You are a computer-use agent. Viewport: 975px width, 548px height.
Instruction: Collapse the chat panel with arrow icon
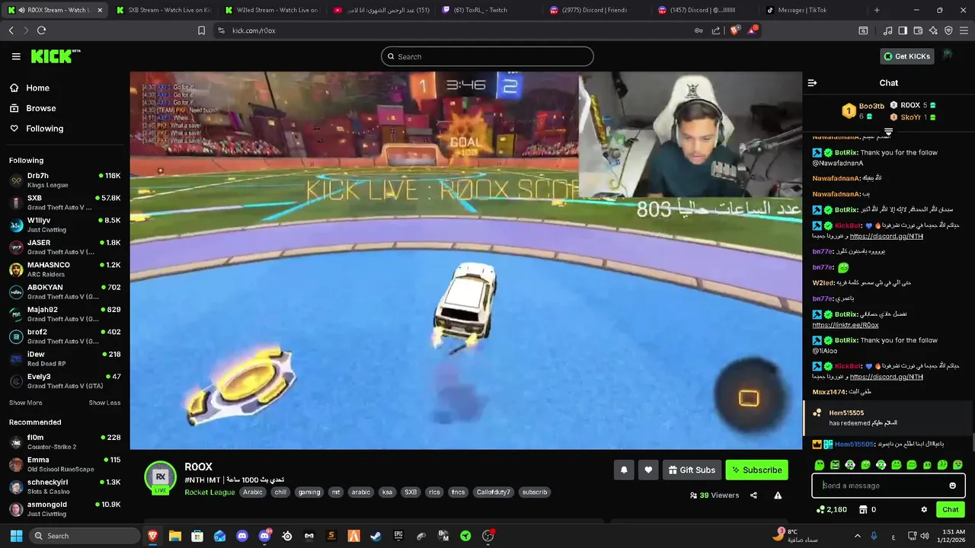pyautogui.click(x=812, y=83)
